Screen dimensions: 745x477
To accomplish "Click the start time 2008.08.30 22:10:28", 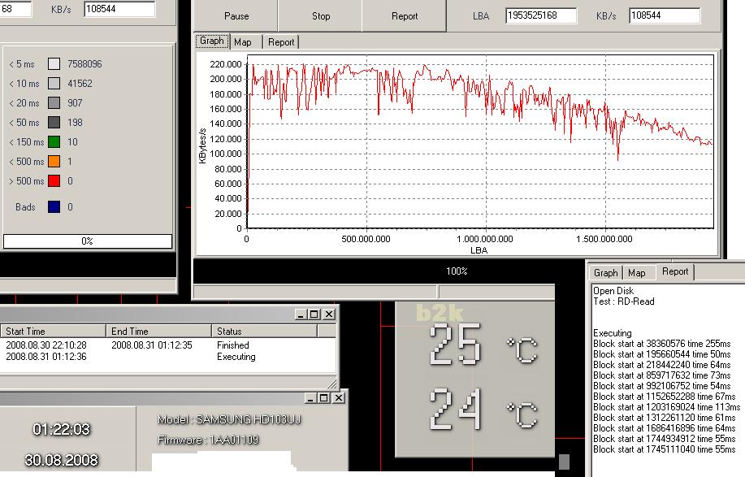I will click(x=46, y=345).
